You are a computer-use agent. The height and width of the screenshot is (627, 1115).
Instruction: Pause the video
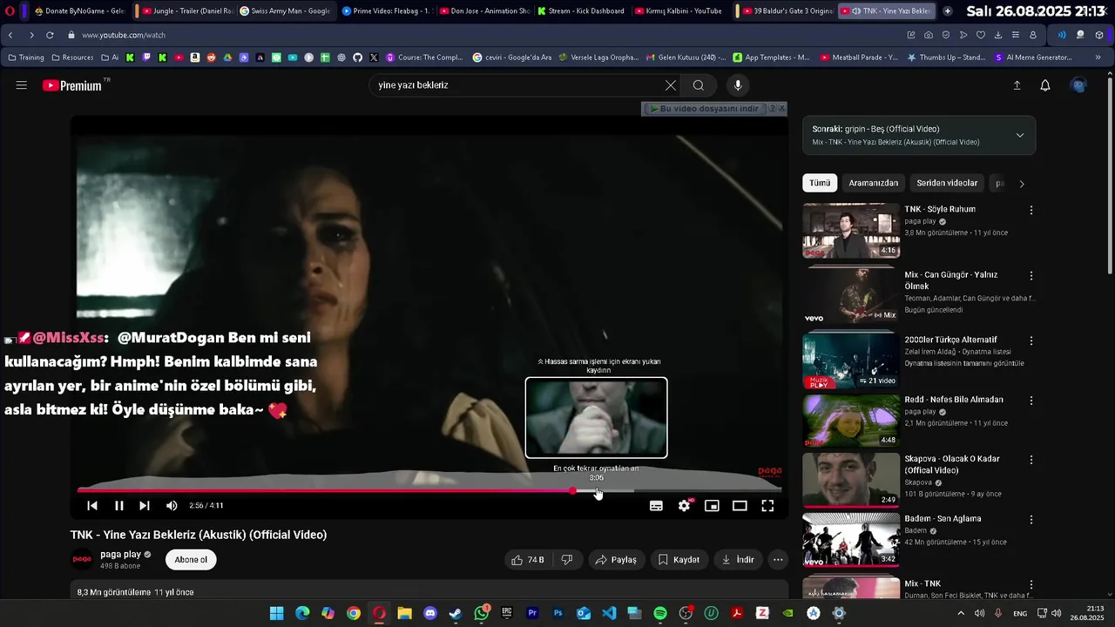coord(119,505)
